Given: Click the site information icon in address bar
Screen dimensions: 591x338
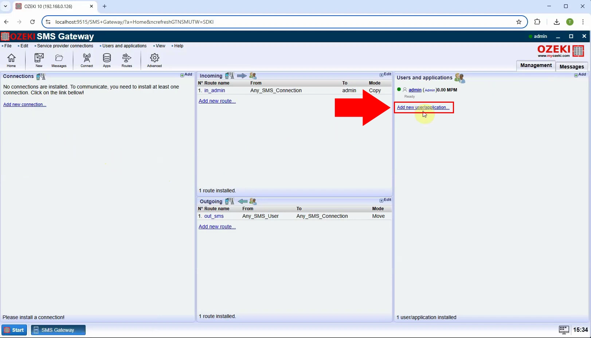Looking at the screenshot, I should point(48,22).
